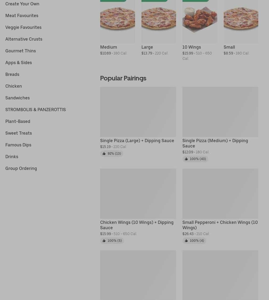The height and width of the screenshot is (300, 269).
Task: Select Gourmet Thins in the sidebar
Action: (x=21, y=51)
